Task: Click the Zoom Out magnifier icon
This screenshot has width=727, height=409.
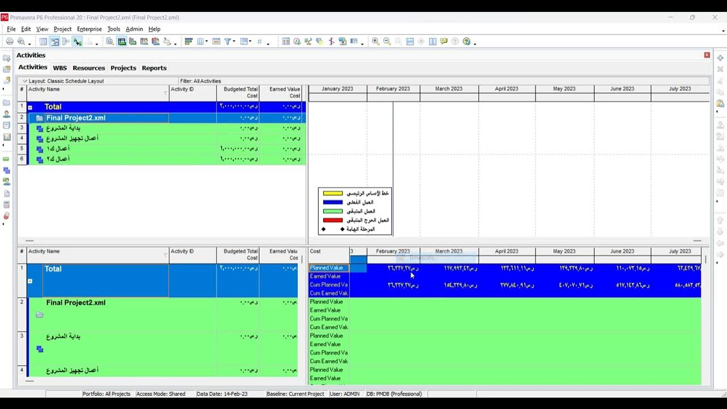Action: pos(387,41)
